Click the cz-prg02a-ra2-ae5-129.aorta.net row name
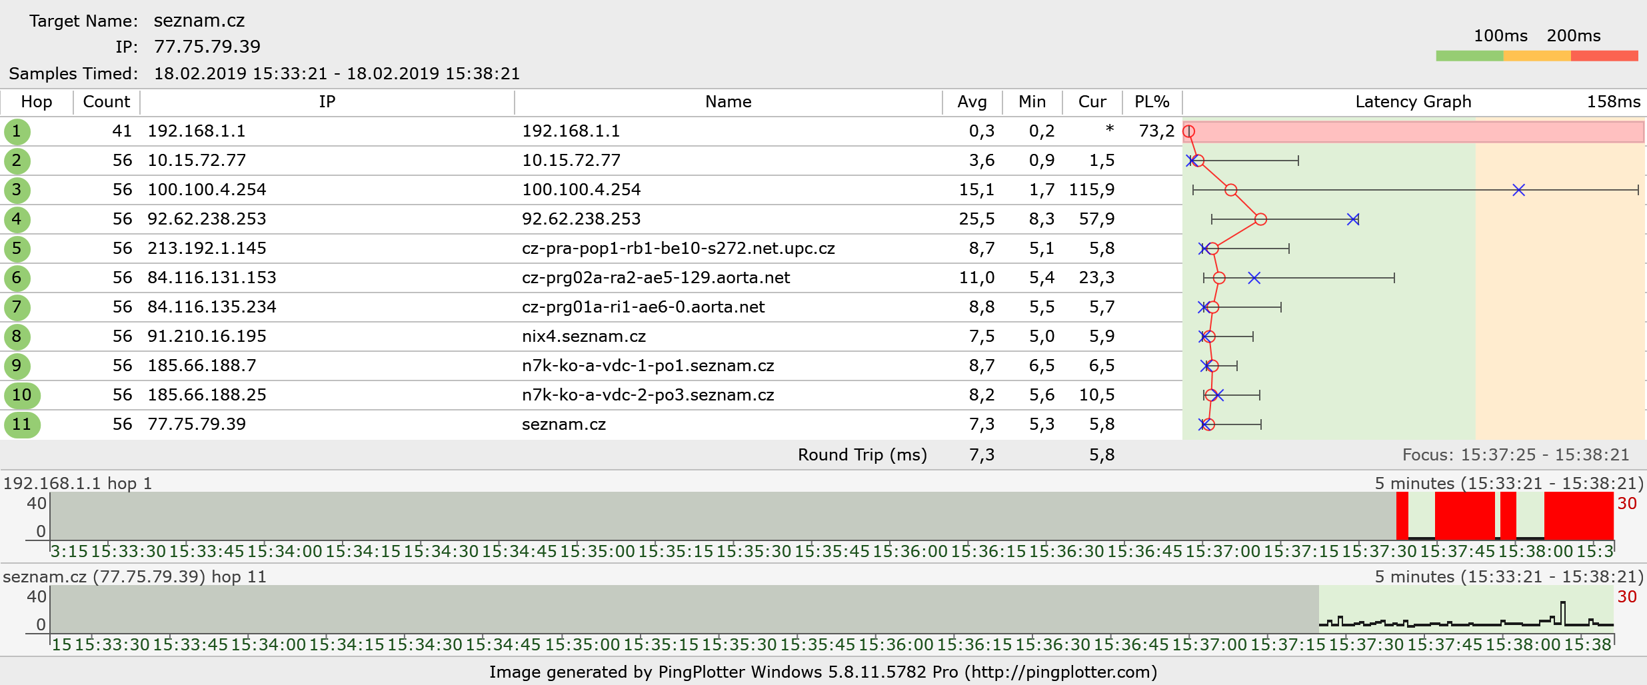Screen dimensions: 1647x685 pyautogui.click(x=656, y=278)
